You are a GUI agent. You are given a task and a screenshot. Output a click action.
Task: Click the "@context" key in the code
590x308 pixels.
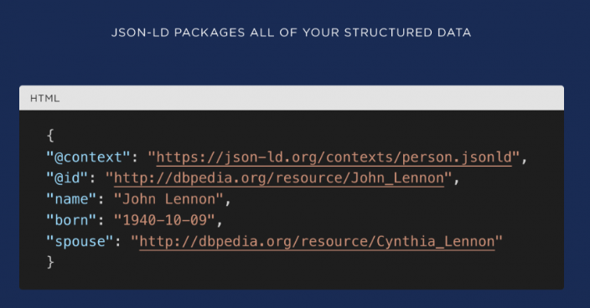coord(88,157)
